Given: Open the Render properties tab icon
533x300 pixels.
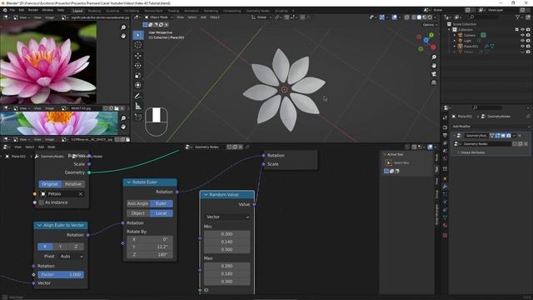Looking at the screenshot, I should (445, 127).
